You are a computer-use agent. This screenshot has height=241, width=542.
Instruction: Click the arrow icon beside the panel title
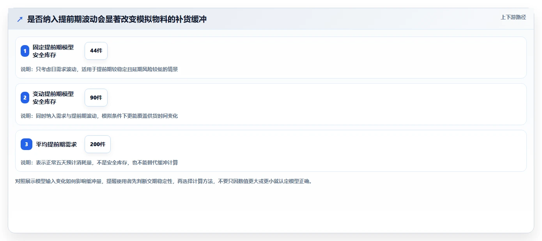pos(20,19)
